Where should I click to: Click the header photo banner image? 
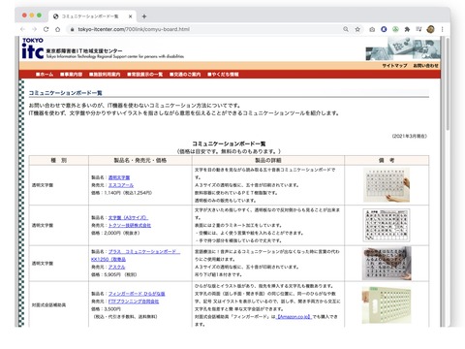[402, 48]
